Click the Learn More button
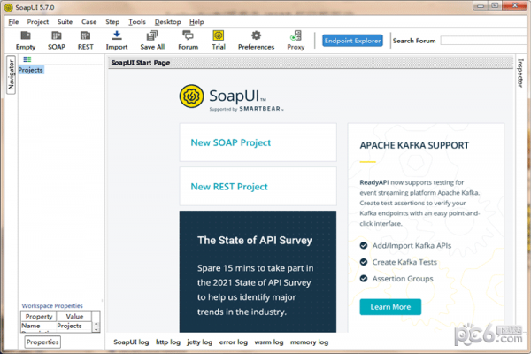This screenshot has height=354, width=531. click(390, 307)
